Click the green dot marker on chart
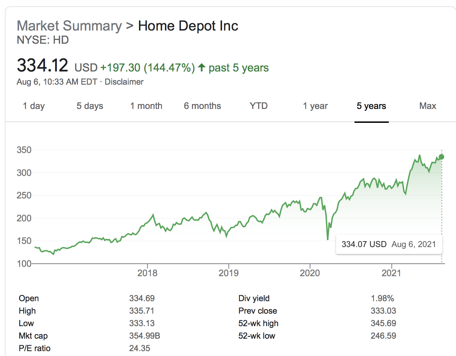The height and width of the screenshot is (356, 456). point(441,157)
